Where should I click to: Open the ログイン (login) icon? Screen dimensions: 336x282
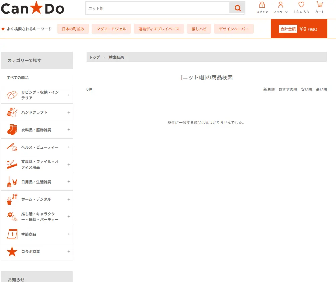point(262,7)
